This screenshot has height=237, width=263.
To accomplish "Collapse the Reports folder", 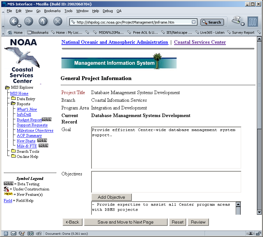I will pyautogui.click(x=13, y=104).
